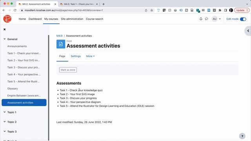251x141 pixels.
Task: Open Empire Between link item
Action: pyautogui.click(x=24, y=96)
